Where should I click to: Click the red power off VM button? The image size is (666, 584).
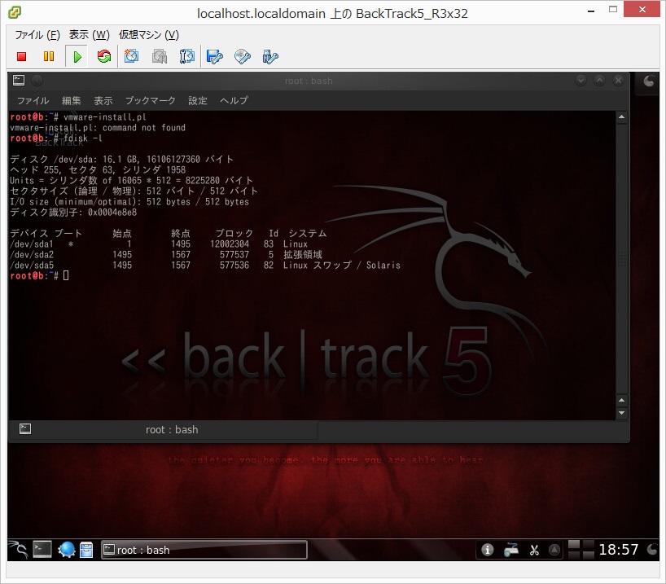click(x=22, y=56)
